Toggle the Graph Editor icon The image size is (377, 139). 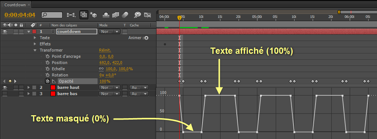click(x=147, y=15)
